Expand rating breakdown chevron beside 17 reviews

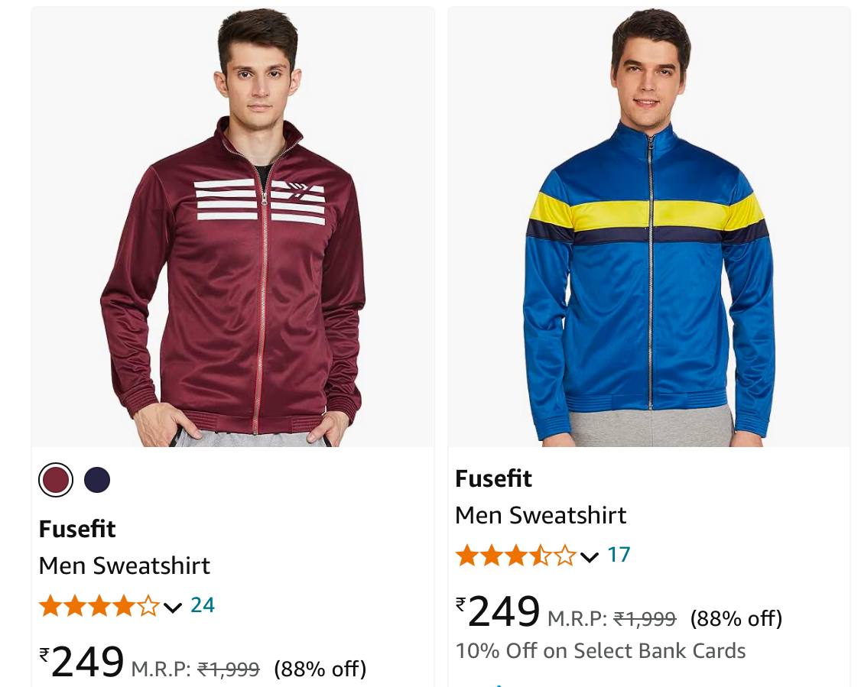(x=589, y=557)
